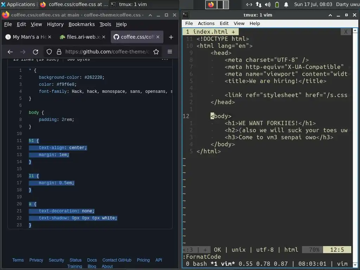Open the Privacy footer link

click(36, 260)
